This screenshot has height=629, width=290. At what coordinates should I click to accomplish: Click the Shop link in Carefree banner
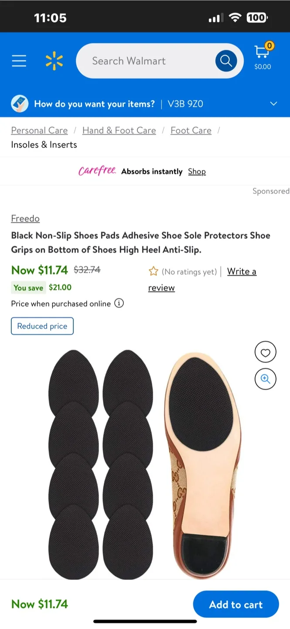(x=197, y=171)
